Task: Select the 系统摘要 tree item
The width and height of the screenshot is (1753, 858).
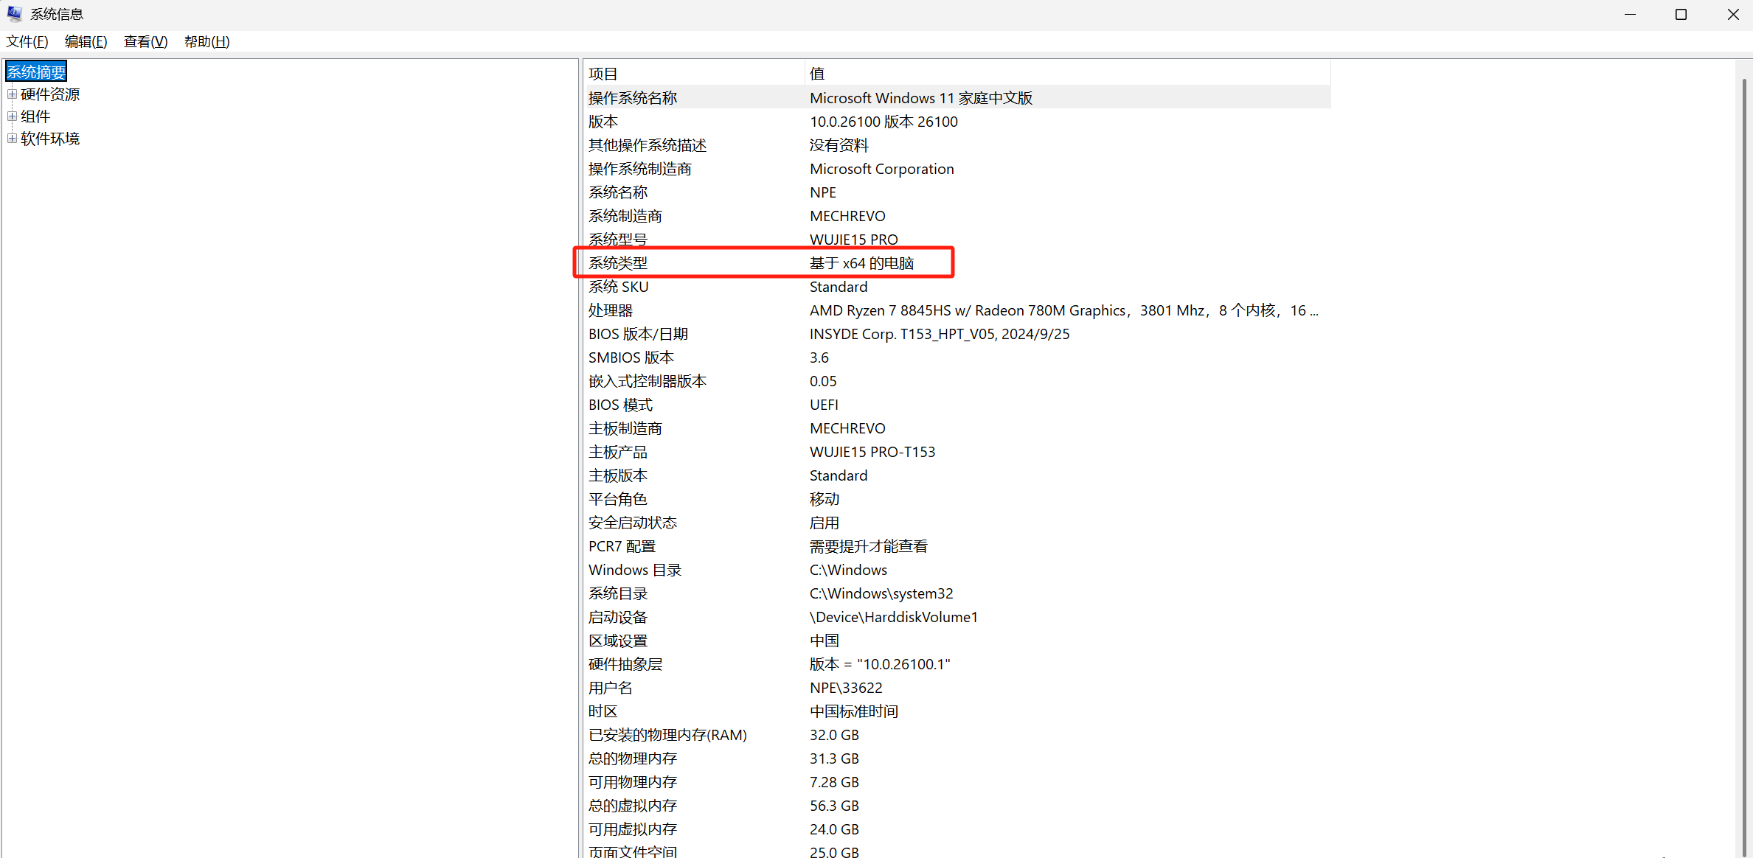Action: 36,71
